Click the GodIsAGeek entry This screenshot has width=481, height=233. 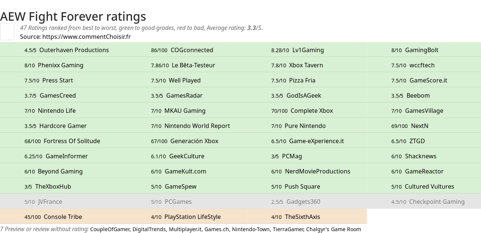(x=296, y=95)
